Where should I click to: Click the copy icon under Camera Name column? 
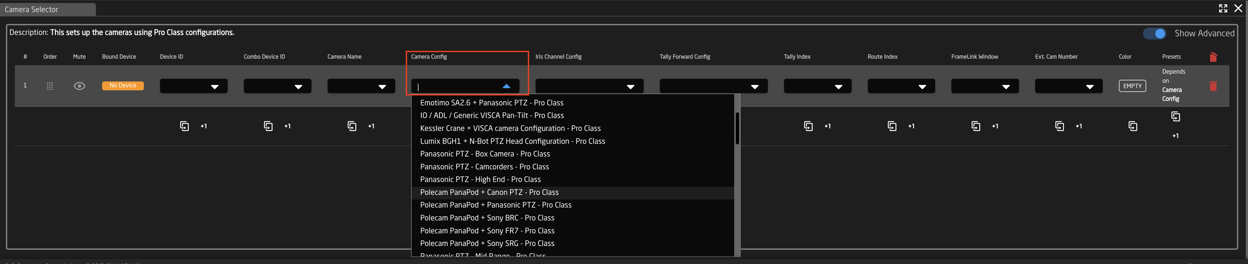point(352,126)
